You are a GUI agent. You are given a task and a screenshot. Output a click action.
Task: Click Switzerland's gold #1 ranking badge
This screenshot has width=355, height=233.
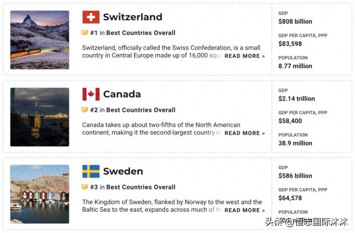[84, 33]
